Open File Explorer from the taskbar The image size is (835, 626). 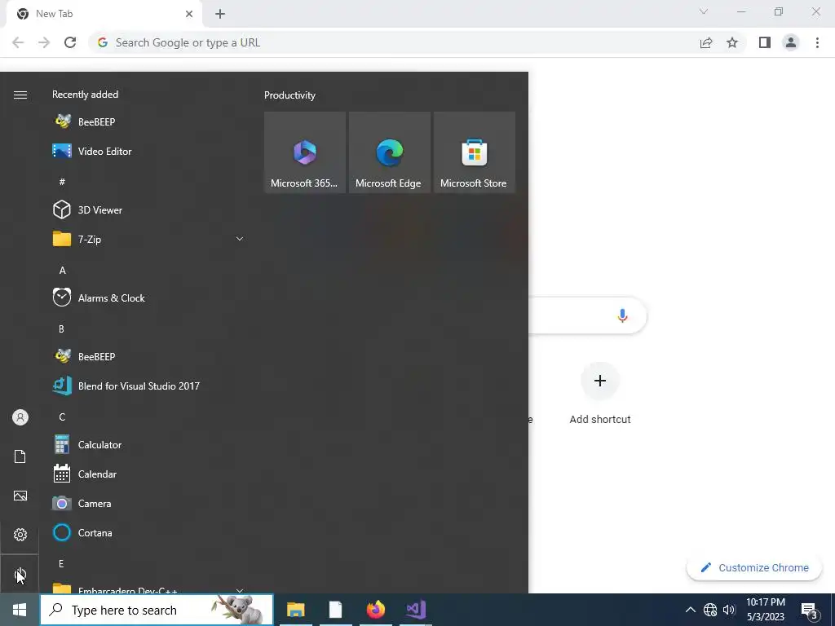[295, 610]
